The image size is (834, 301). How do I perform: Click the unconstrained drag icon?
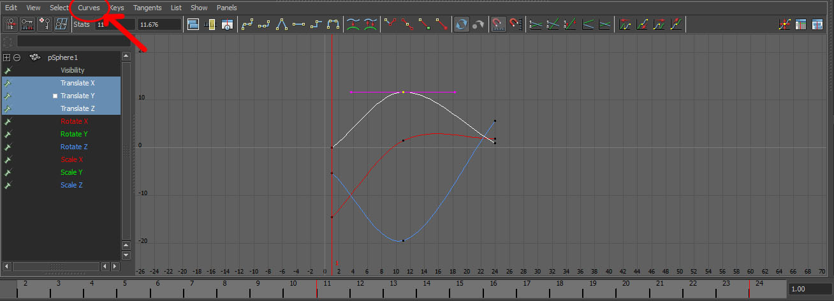pyautogui.click(x=785, y=24)
